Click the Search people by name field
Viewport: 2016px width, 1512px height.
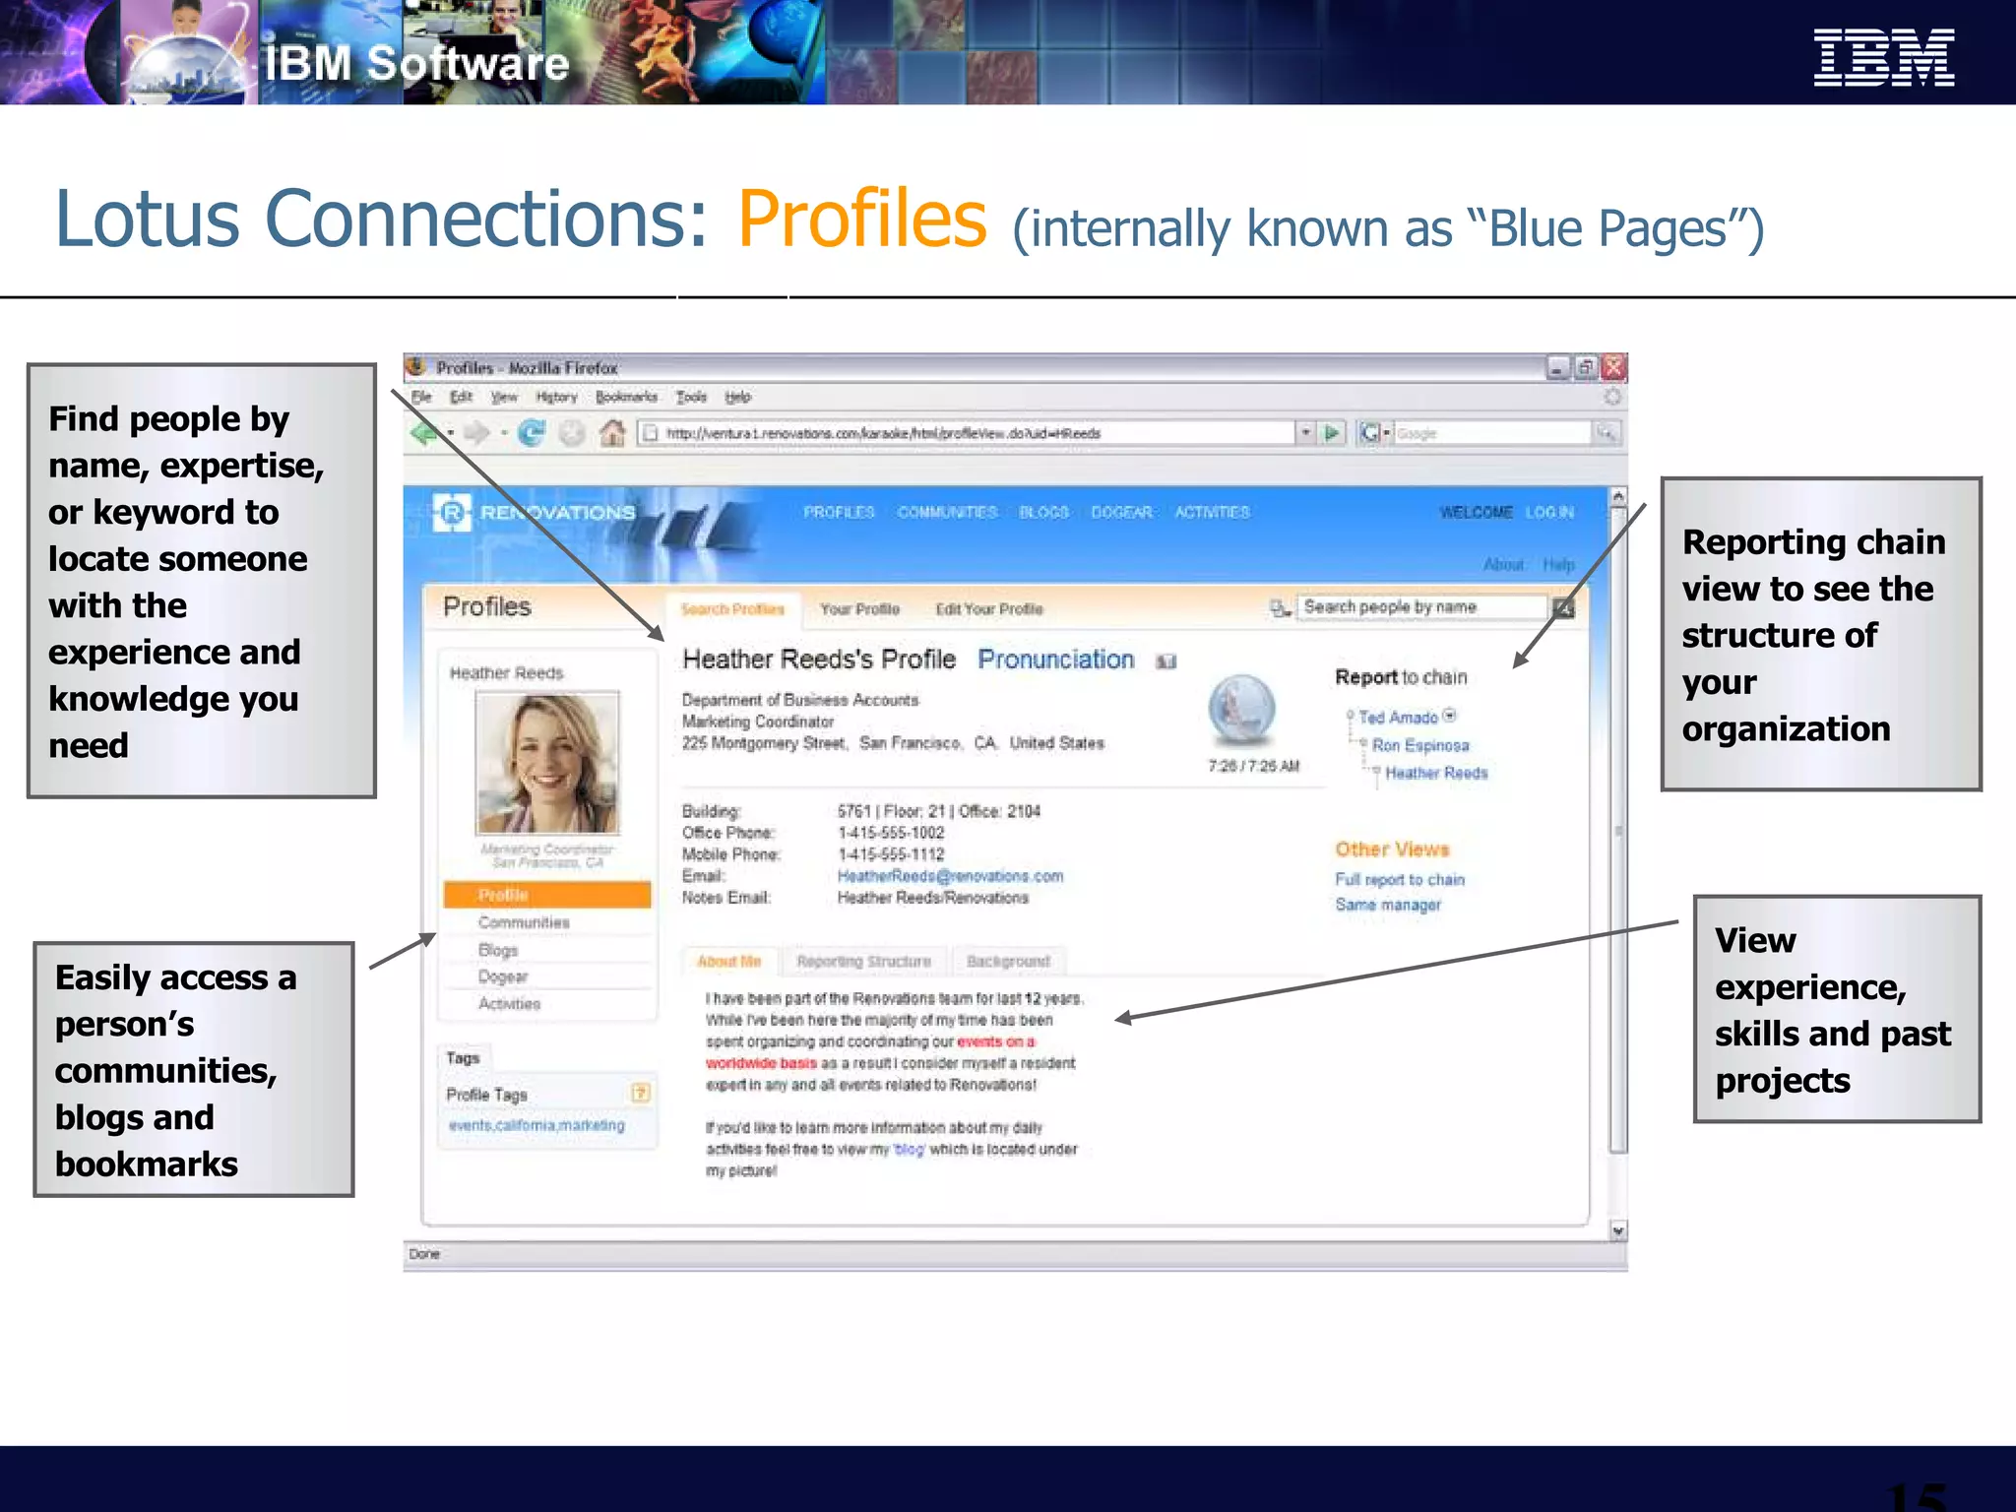tap(1422, 607)
